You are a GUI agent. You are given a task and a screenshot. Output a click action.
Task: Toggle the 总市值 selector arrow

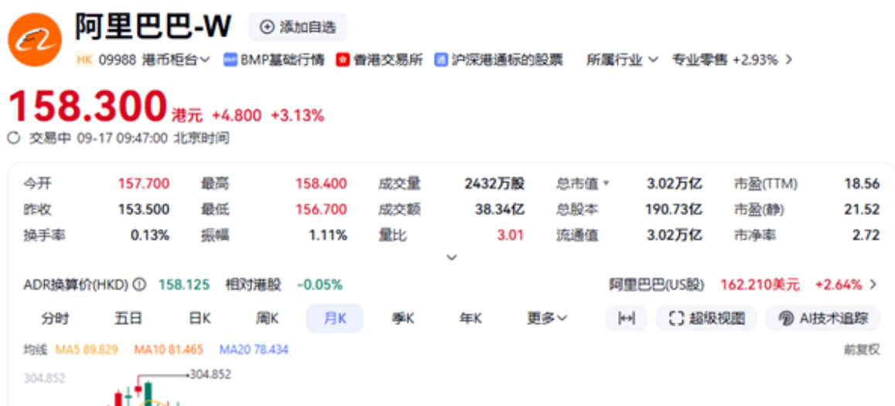click(606, 184)
